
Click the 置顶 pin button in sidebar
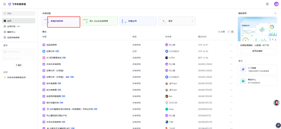(x=19, y=65)
